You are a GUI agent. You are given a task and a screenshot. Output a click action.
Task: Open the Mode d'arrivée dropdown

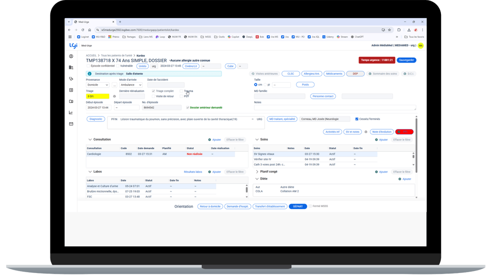(x=130, y=85)
